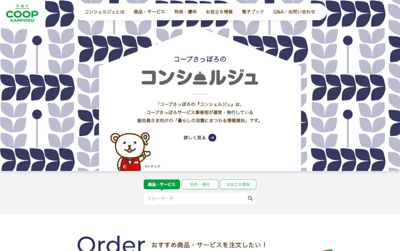
Task: Click the Order section heading
Action: click(x=111, y=244)
